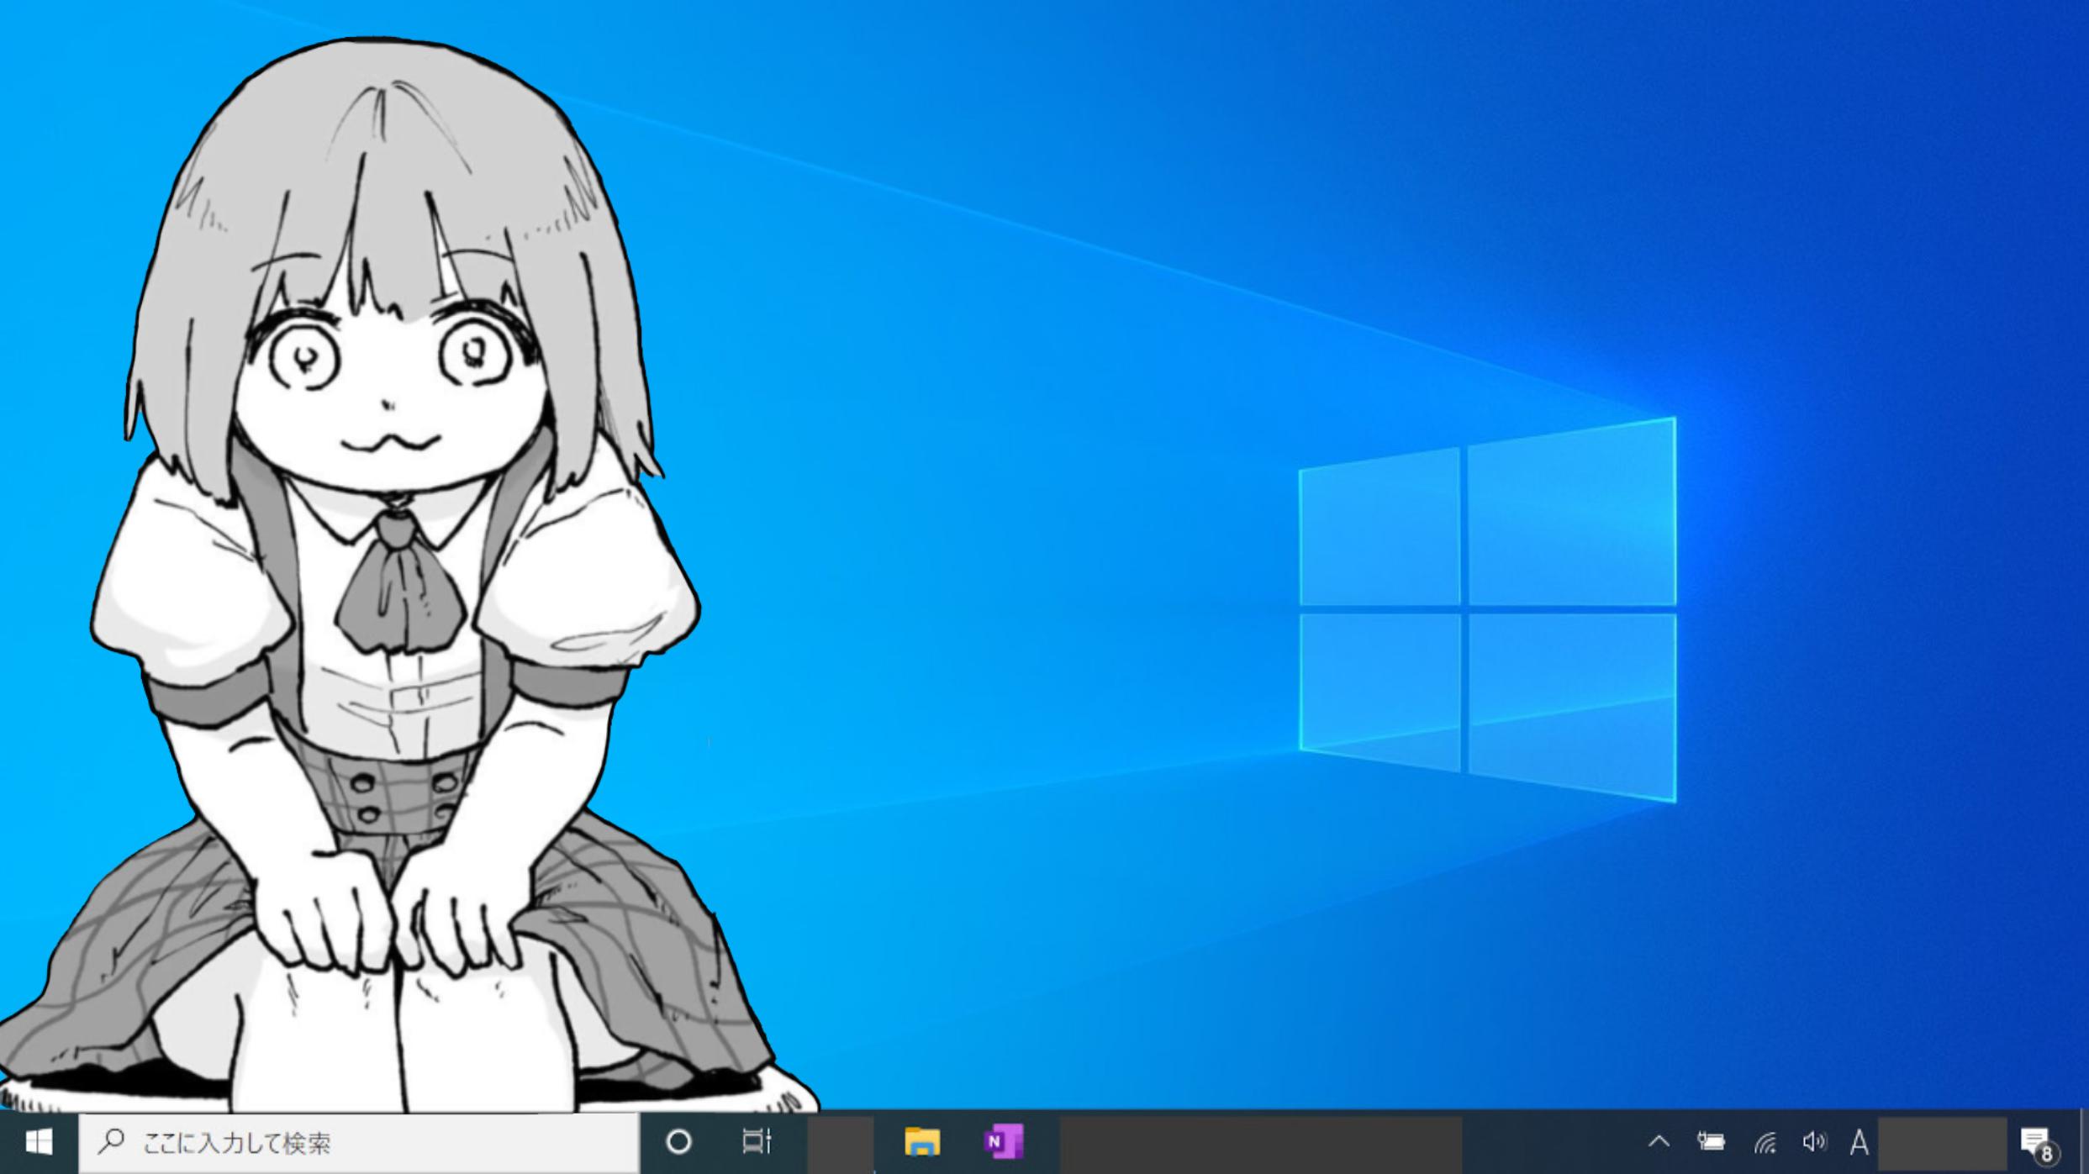
Task: Toggle the IME input mode 'A' indicator
Action: [1859, 1143]
